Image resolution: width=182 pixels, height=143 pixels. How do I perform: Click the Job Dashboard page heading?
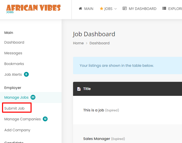94,34
